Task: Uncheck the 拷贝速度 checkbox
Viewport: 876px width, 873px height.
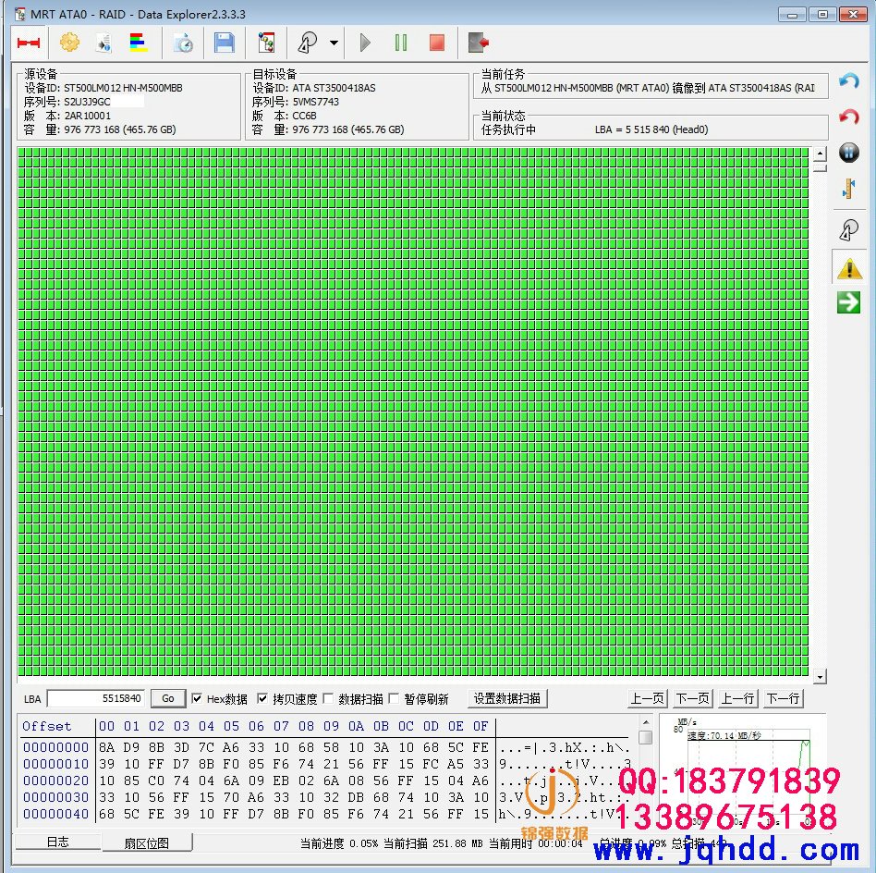Action: (262, 698)
